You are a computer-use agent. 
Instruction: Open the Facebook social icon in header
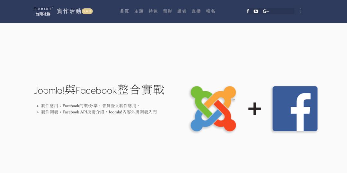pos(248,11)
